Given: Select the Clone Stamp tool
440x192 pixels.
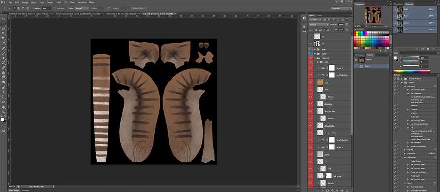Looking at the screenshot, I should pyautogui.click(x=4, y=58).
